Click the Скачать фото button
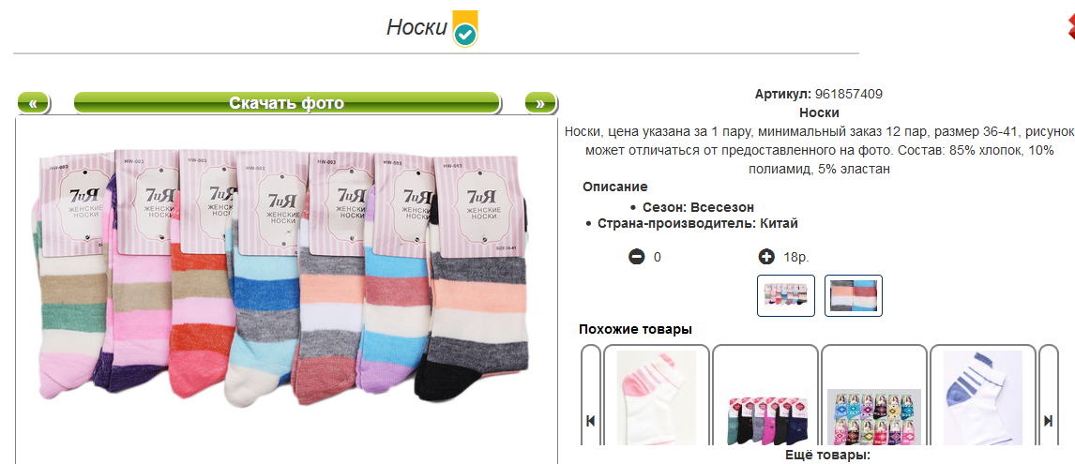Image resolution: width=1075 pixels, height=464 pixels. coord(287,103)
